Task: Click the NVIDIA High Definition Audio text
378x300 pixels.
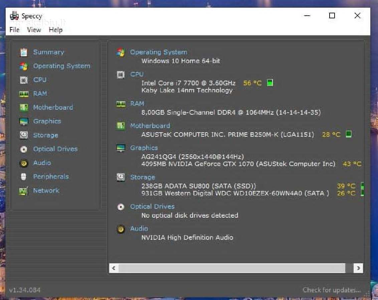Action: click(187, 238)
